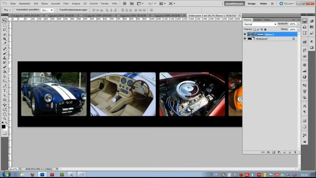Open the Layers panel options menu
Viewport: 316px width, 178px height.
pos(298,20)
